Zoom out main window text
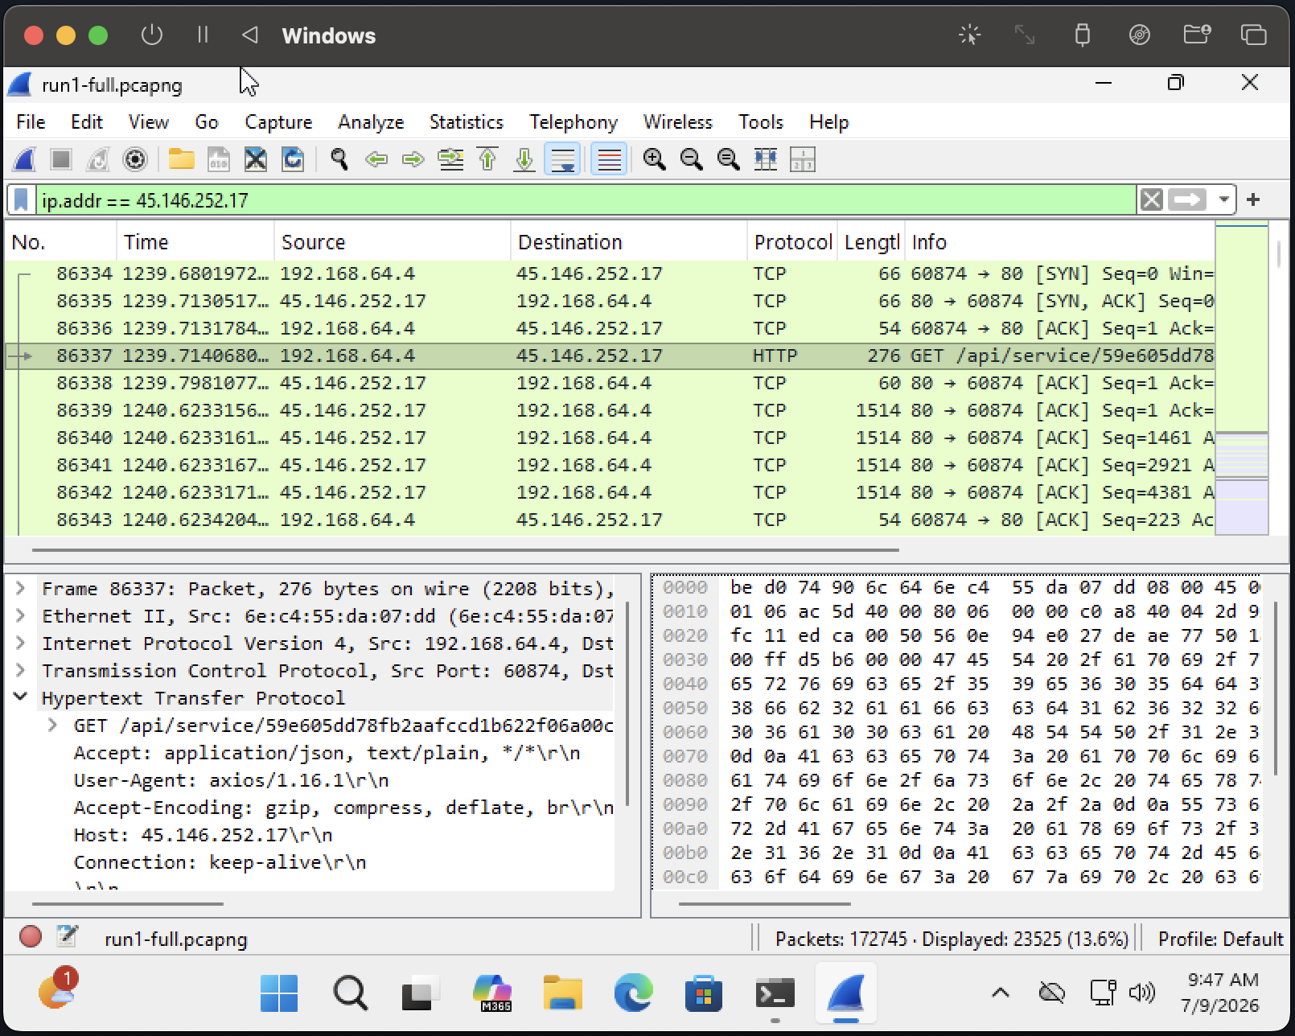Screen dimensions: 1295x1036 (x=692, y=159)
